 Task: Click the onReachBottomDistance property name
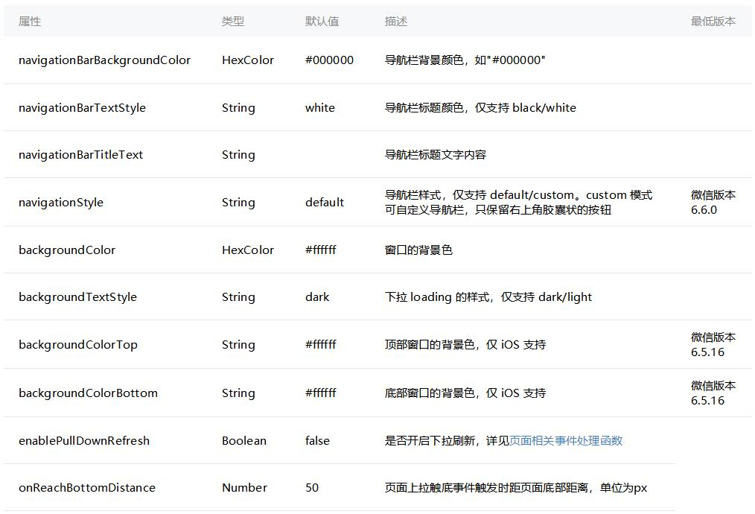tap(87, 487)
